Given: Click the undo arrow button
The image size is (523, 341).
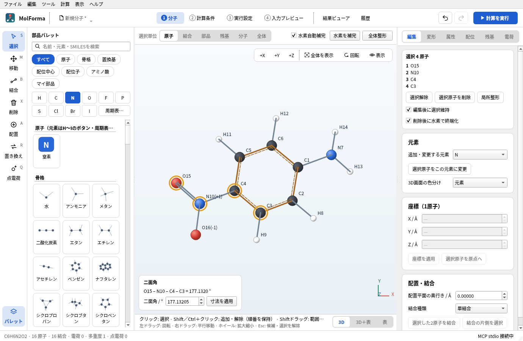Looking at the screenshot, I should coord(445,18).
